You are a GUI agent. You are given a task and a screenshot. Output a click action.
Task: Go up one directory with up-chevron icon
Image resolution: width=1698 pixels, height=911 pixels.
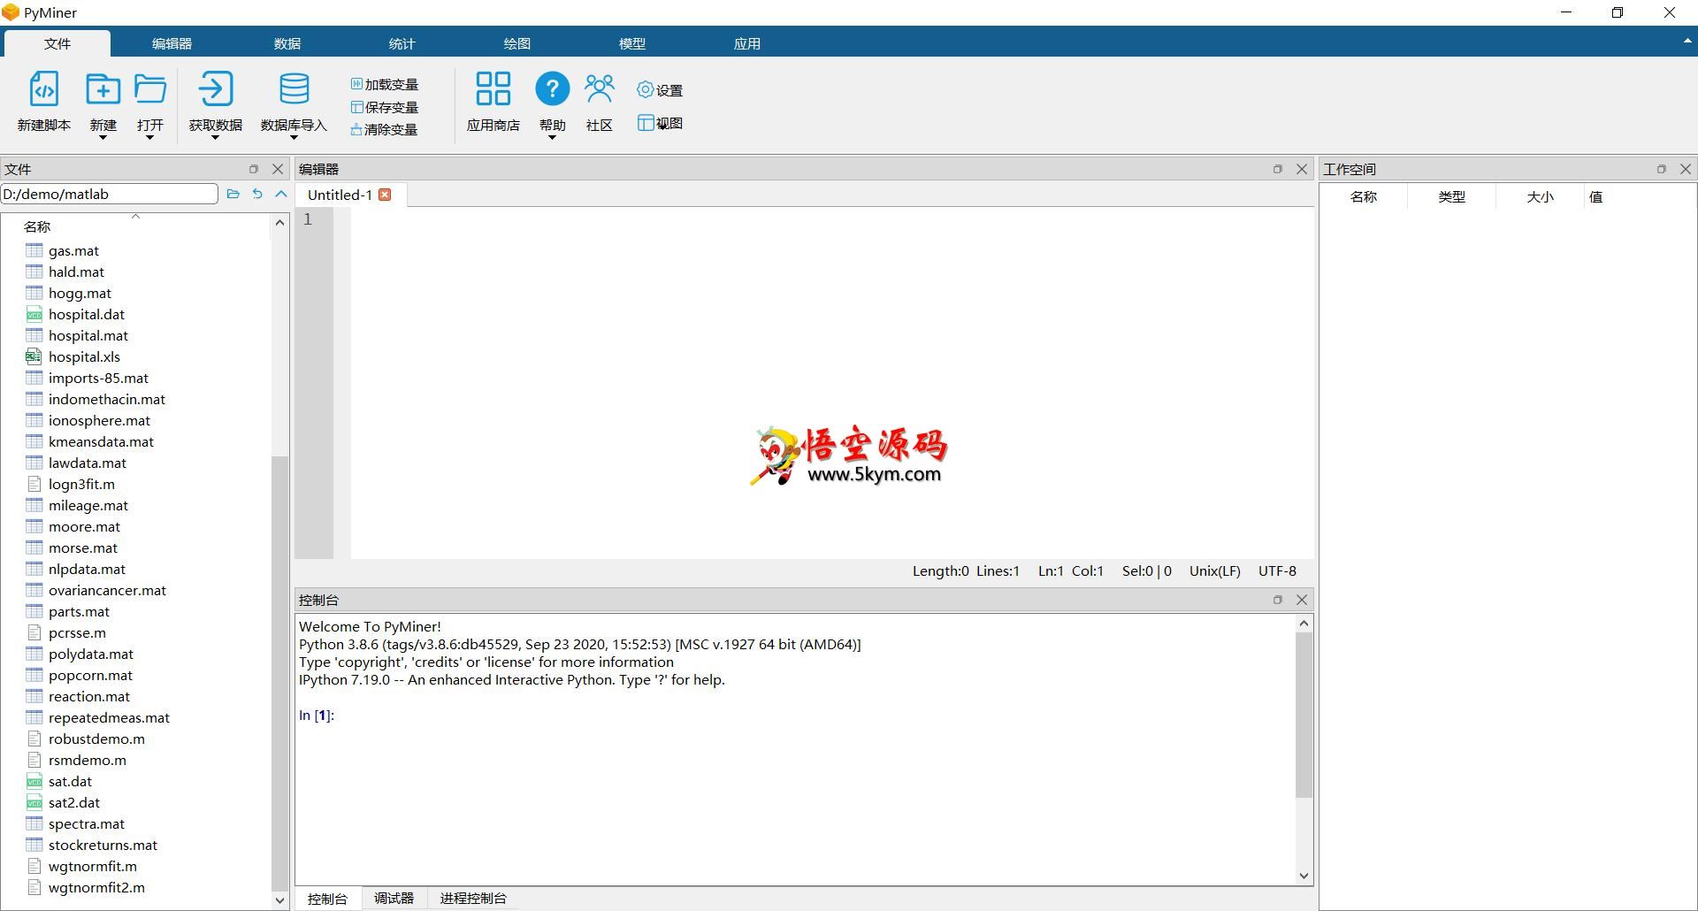[x=281, y=194]
